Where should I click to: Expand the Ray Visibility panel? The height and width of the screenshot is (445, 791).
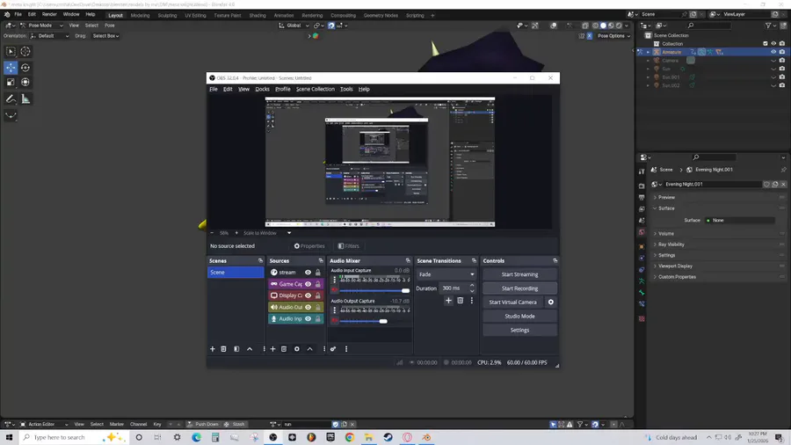coord(671,244)
